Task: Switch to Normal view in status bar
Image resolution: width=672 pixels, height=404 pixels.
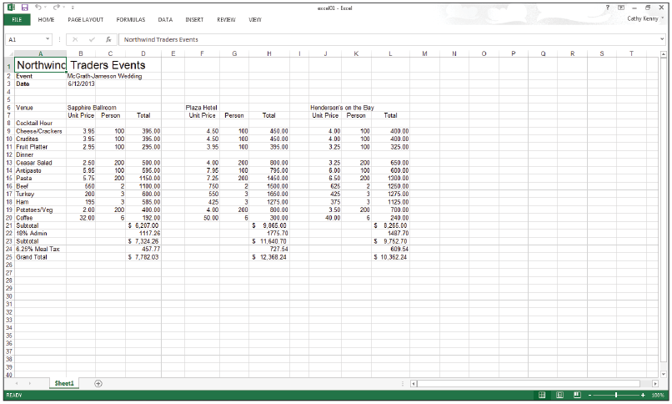Action: tap(542, 395)
